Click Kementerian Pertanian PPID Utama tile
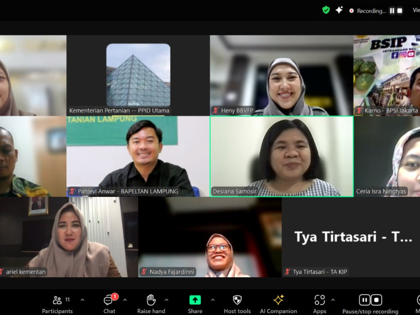Image resolution: width=420 pixels, height=315 pixels. pyautogui.click(x=138, y=75)
